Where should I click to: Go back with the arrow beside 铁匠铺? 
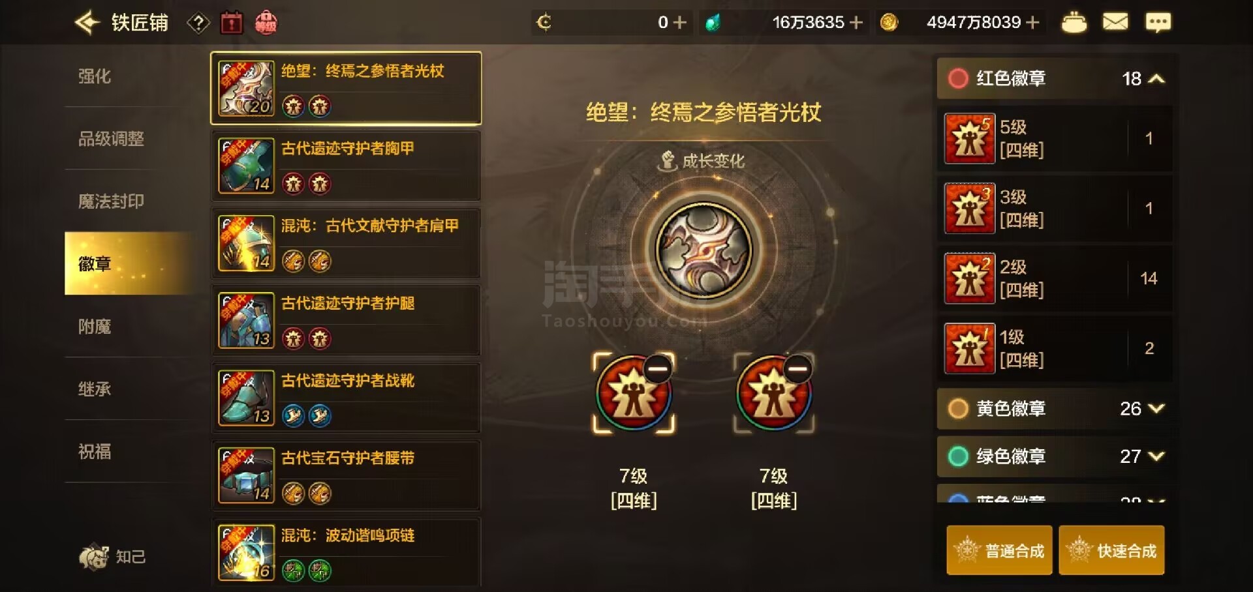pyautogui.click(x=87, y=23)
